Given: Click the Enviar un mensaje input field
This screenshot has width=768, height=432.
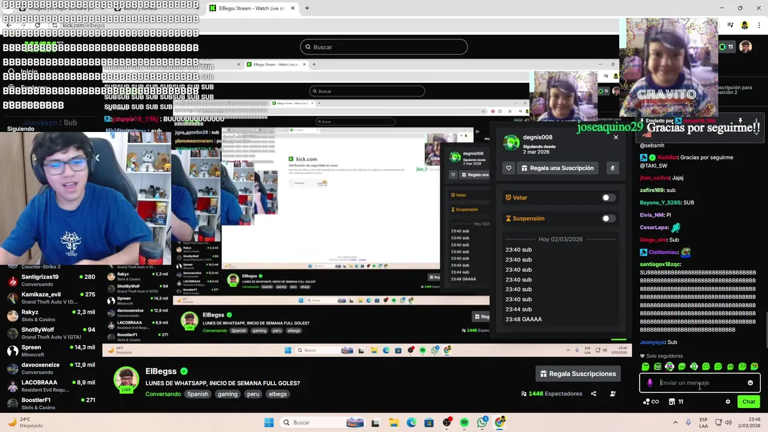Looking at the screenshot, I should click(700, 383).
